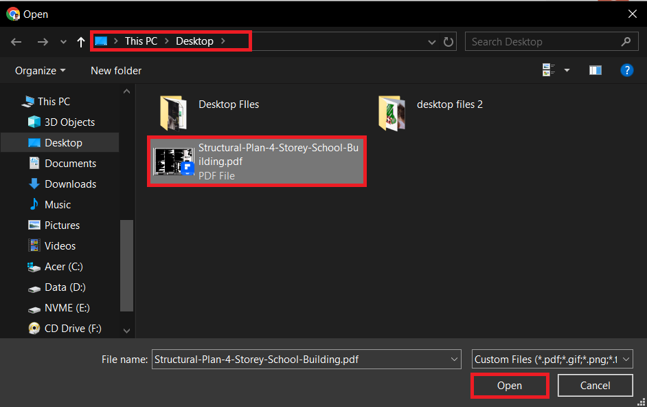Change the file view layout
Viewport: 647px width, 407px height.
point(548,69)
